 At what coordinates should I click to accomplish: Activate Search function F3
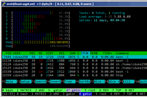(x=39, y=82)
